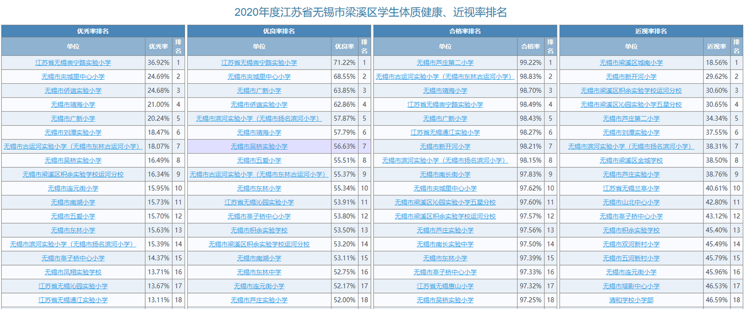Click 无锡市刘潭实验小学 in 近视率排名 table

pos(631,133)
